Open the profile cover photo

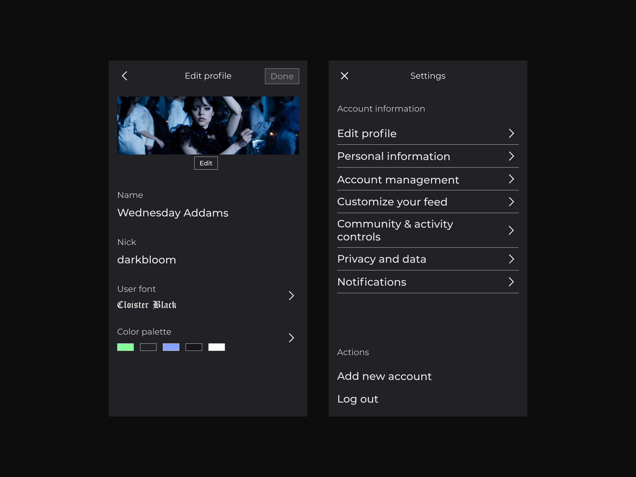click(208, 125)
